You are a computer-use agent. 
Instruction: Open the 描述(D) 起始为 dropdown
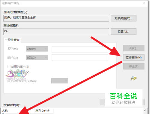coord(37,57)
